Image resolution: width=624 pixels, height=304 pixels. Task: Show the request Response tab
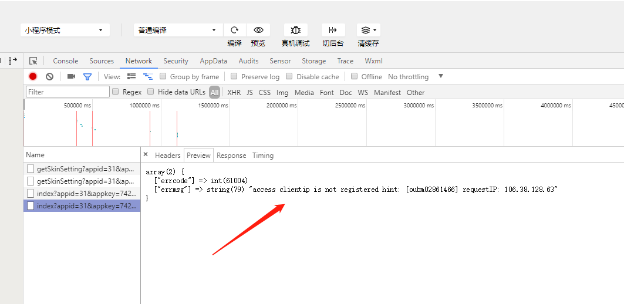(x=231, y=155)
